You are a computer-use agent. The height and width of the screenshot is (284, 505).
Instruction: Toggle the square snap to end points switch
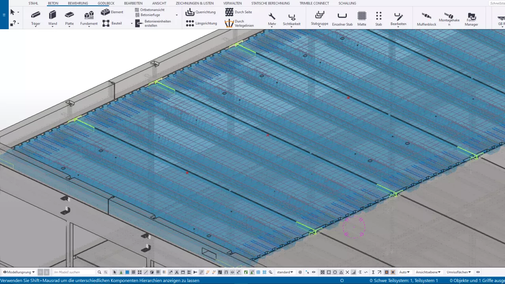[x=329, y=272]
